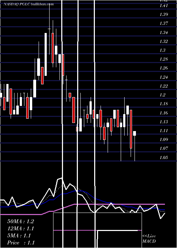Viewport: 177px width, 248px height.
Task: Click the 'NASDAQ PGLC bullkhan.com' chart title
Action: (x=29, y=4)
